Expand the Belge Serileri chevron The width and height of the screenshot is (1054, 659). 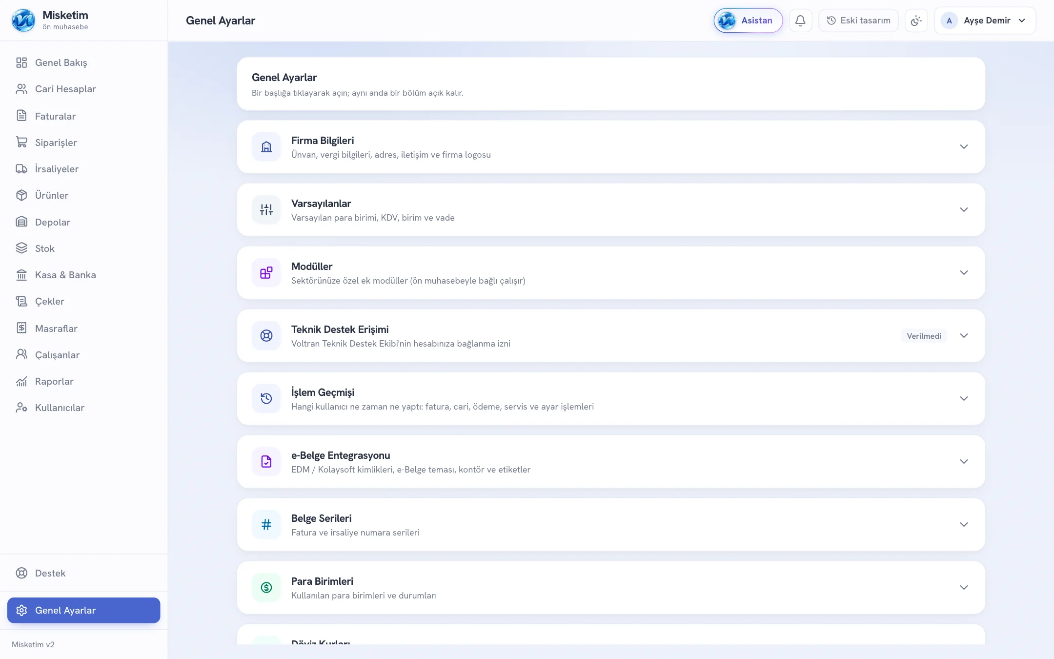(x=964, y=524)
